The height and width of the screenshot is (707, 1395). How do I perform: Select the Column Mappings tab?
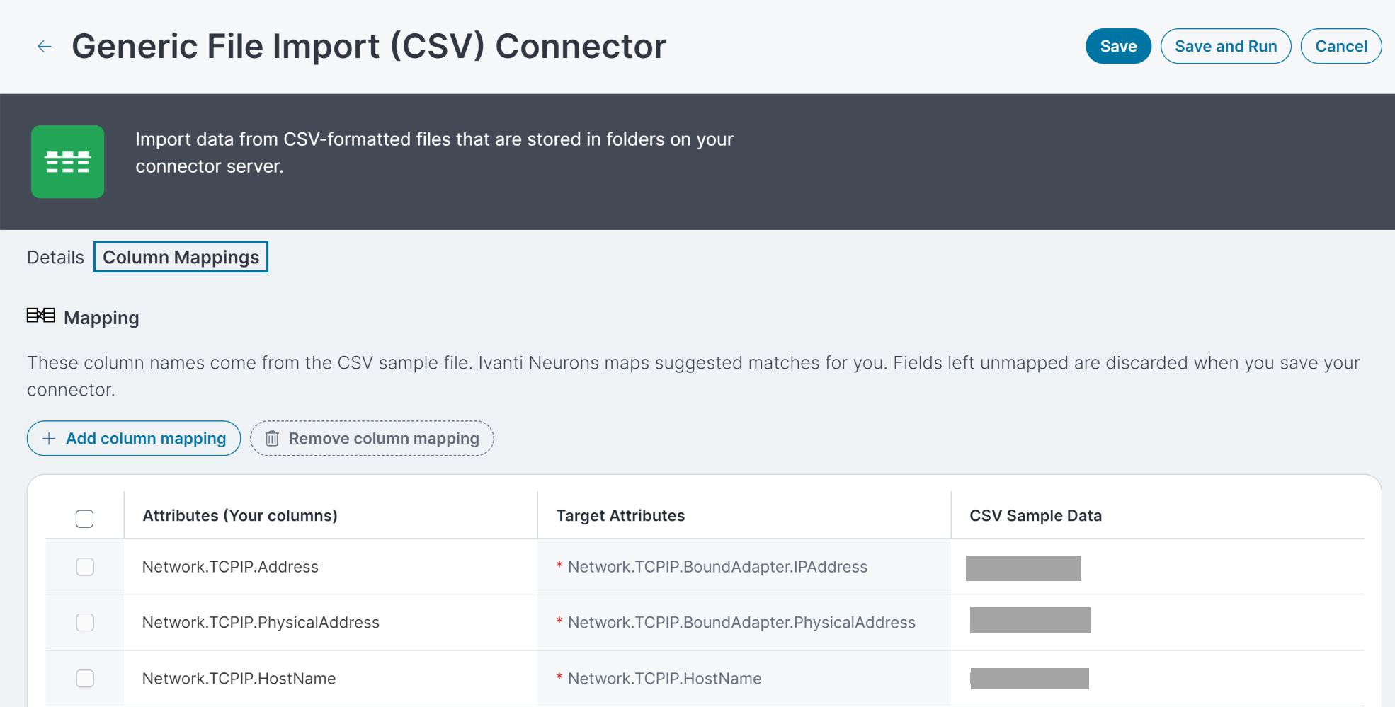[181, 257]
